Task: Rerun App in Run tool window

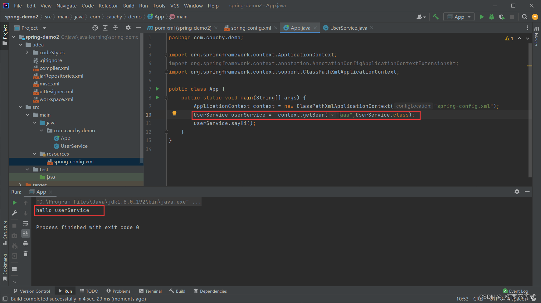Action: click(x=14, y=203)
